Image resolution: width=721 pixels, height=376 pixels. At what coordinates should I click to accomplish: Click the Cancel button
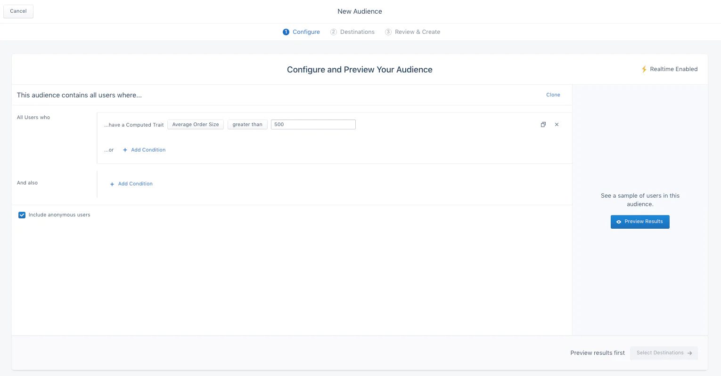18,11
